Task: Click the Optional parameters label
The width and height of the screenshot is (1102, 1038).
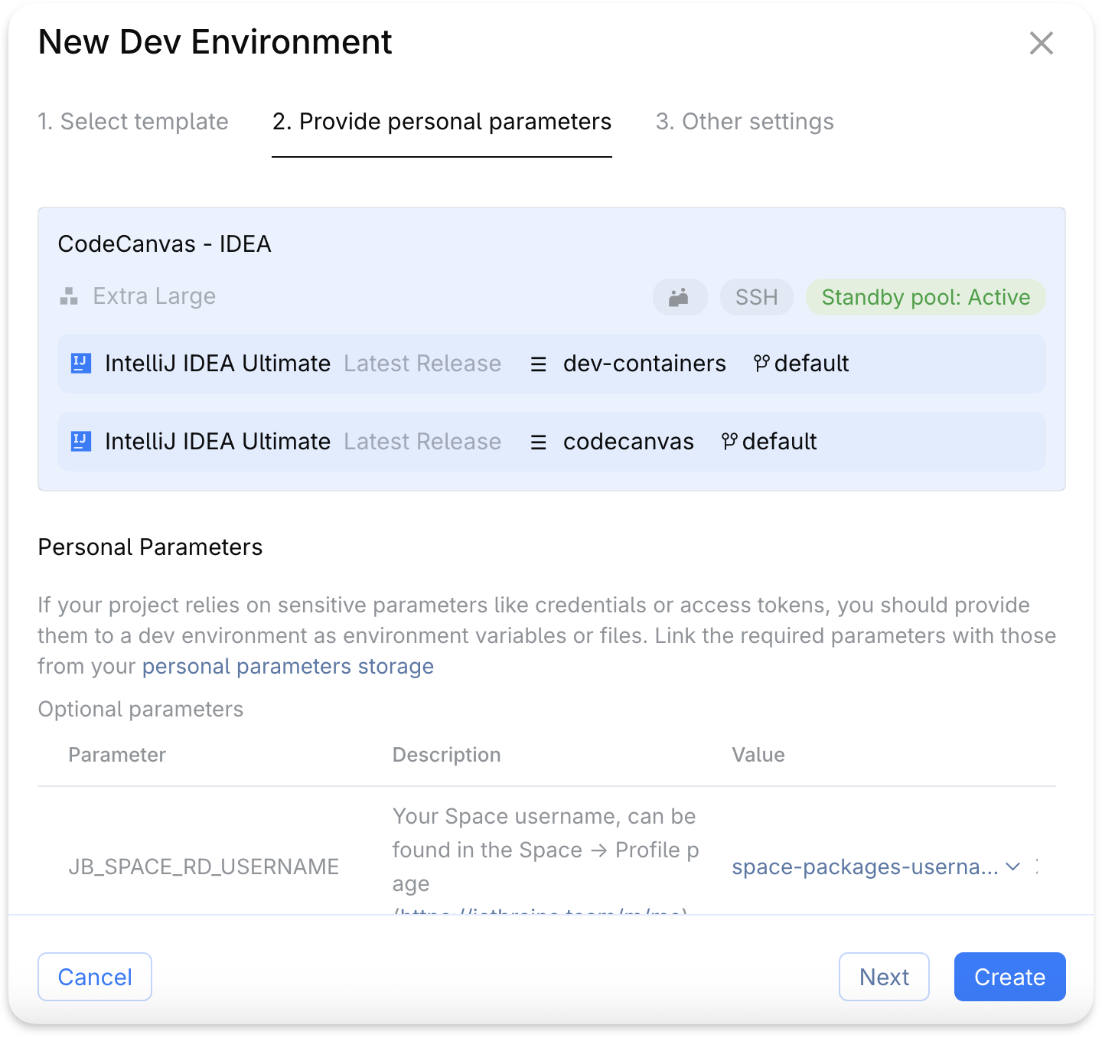Action: [x=141, y=710]
